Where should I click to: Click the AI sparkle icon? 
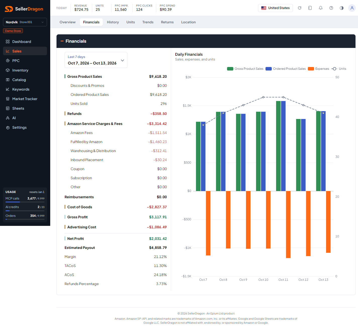8,118
